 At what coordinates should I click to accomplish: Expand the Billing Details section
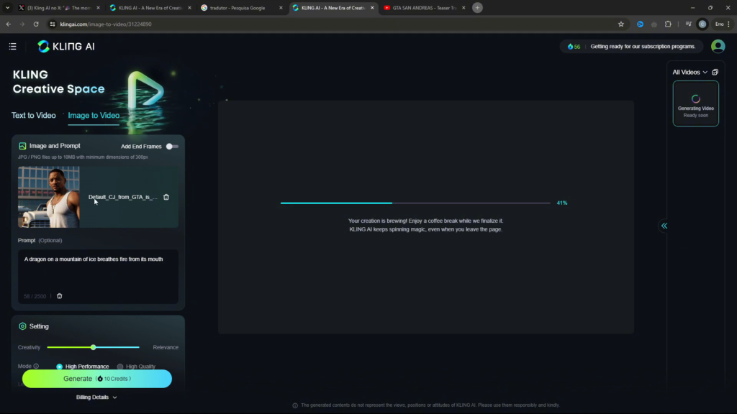96,397
